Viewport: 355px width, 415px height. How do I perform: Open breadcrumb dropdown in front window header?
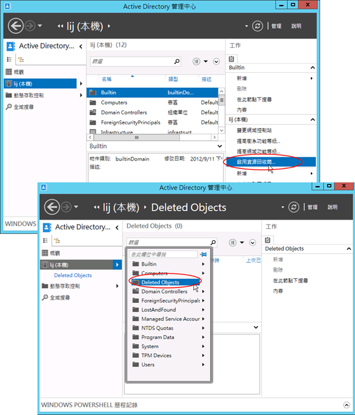click(282, 207)
